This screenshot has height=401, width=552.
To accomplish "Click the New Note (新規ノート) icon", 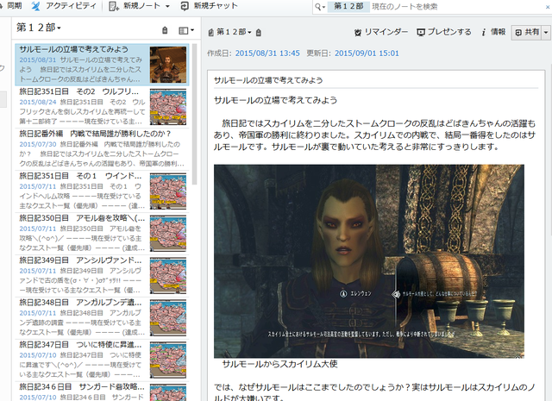I will click(113, 6).
